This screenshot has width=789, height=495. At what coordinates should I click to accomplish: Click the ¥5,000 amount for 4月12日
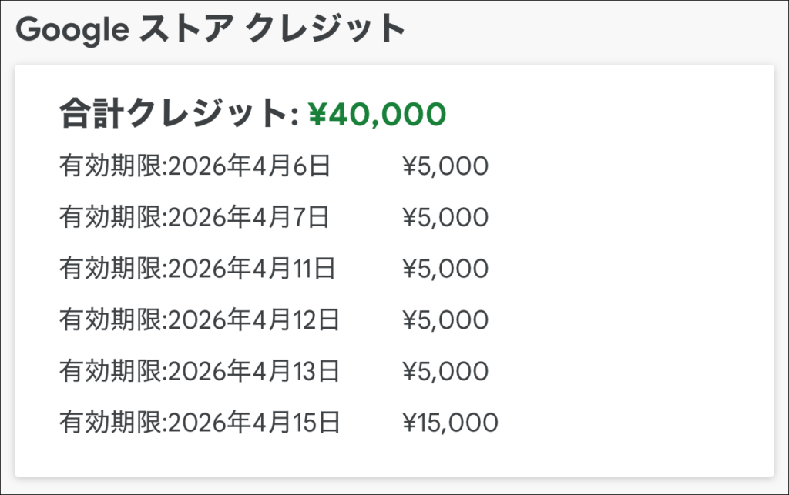pos(445,320)
